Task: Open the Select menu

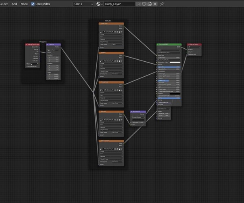Action: [x=4, y=4]
